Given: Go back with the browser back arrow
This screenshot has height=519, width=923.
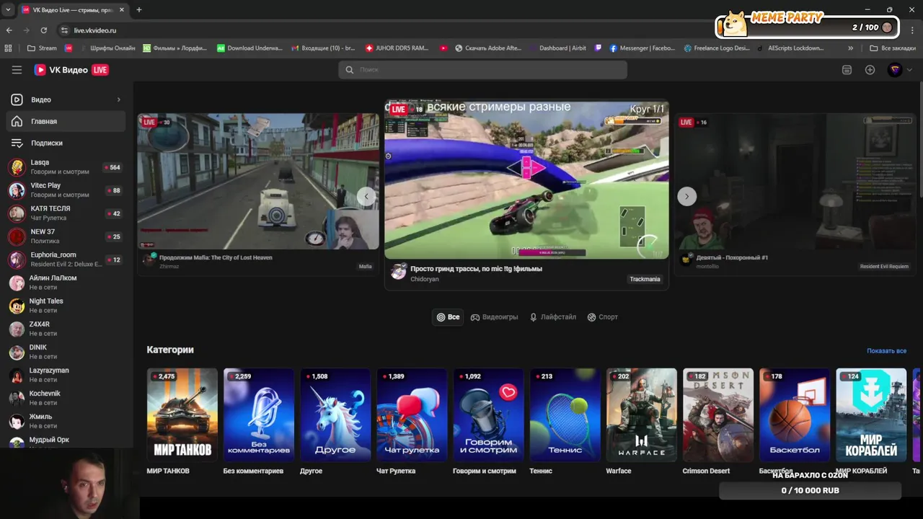Looking at the screenshot, I should [9, 30].
